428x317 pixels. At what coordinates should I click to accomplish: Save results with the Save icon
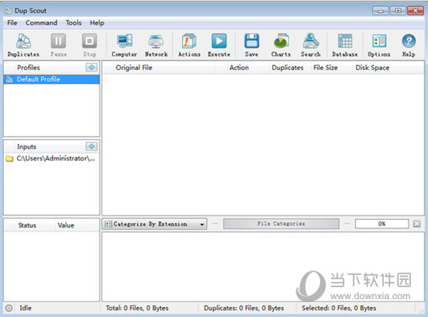pos(251,41)
